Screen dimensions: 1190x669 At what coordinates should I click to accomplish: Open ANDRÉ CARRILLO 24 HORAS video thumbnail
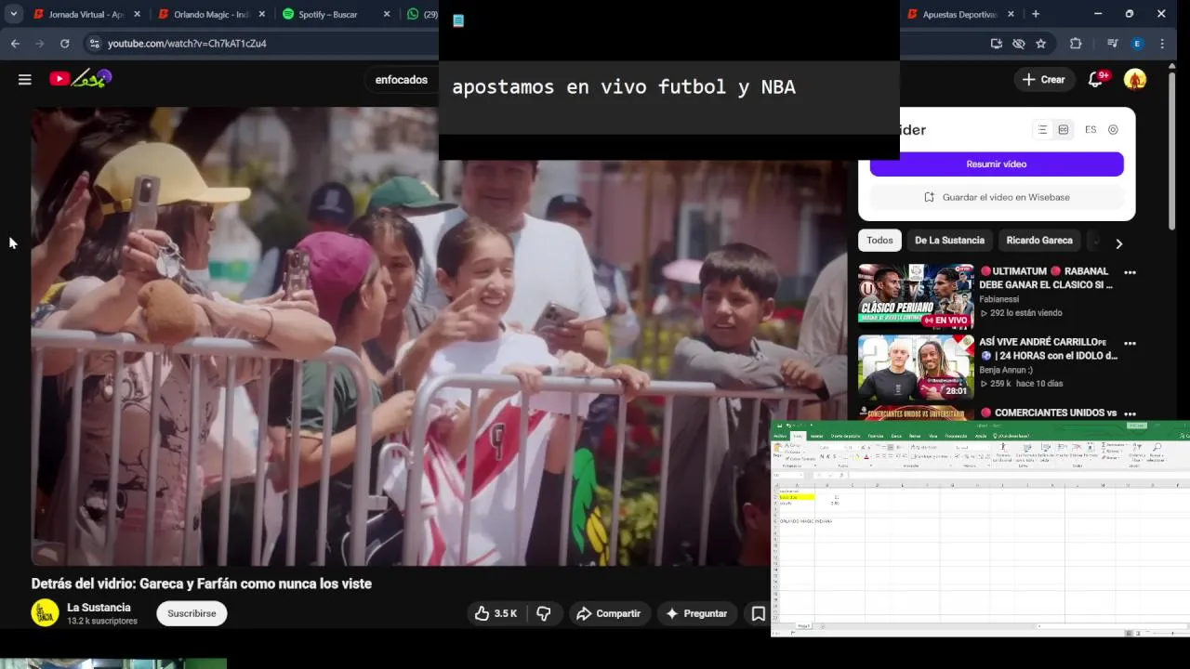[916, 368]
